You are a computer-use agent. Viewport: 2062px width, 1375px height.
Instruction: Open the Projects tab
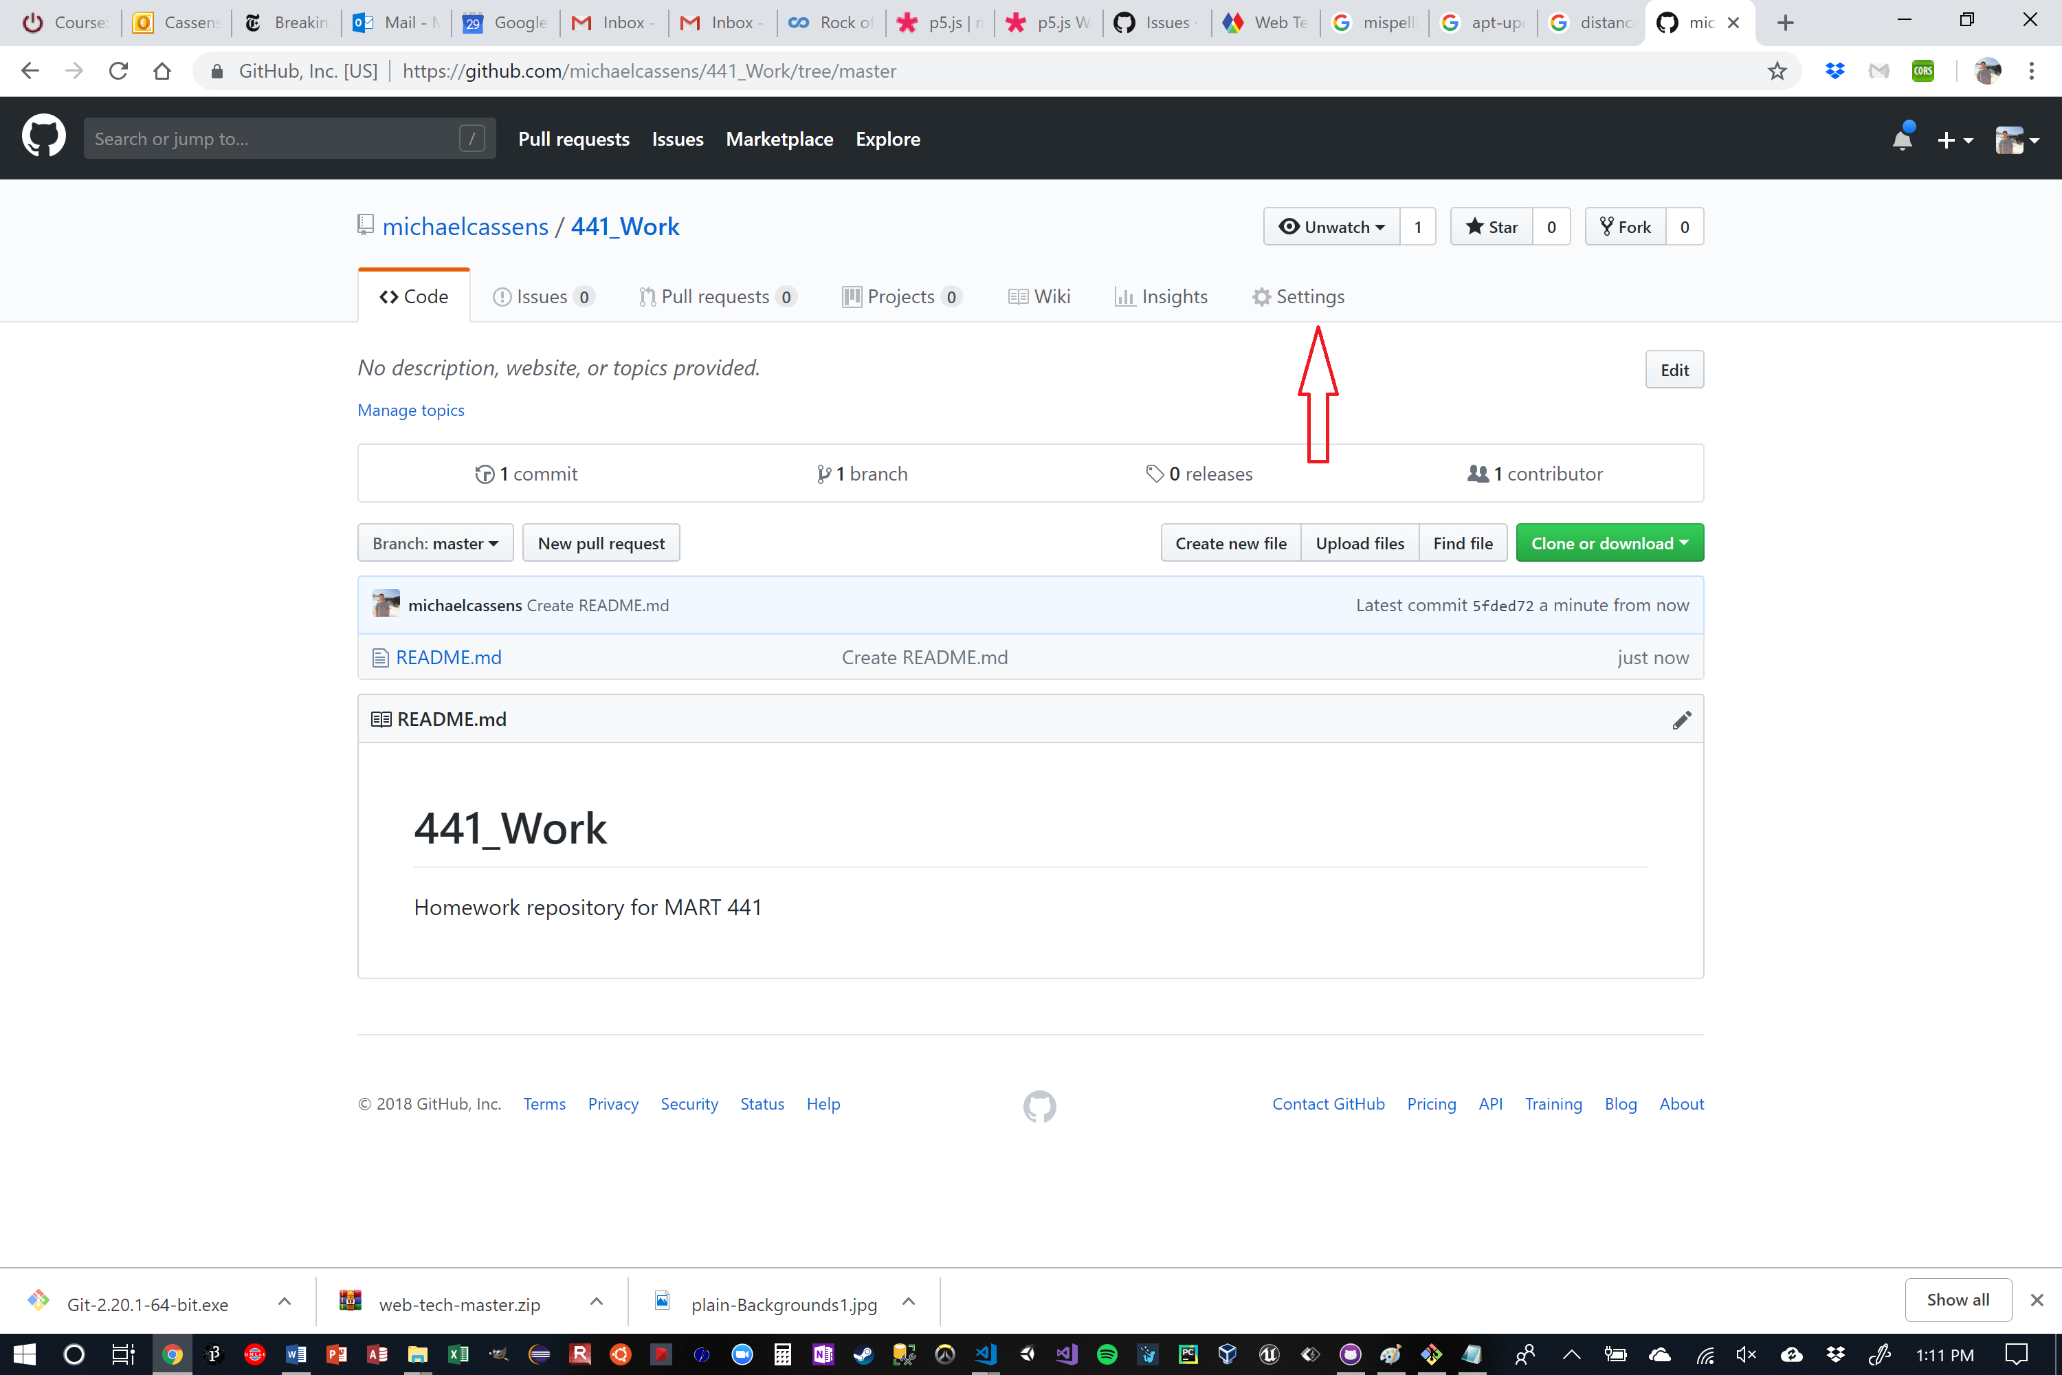coord(901,296)
